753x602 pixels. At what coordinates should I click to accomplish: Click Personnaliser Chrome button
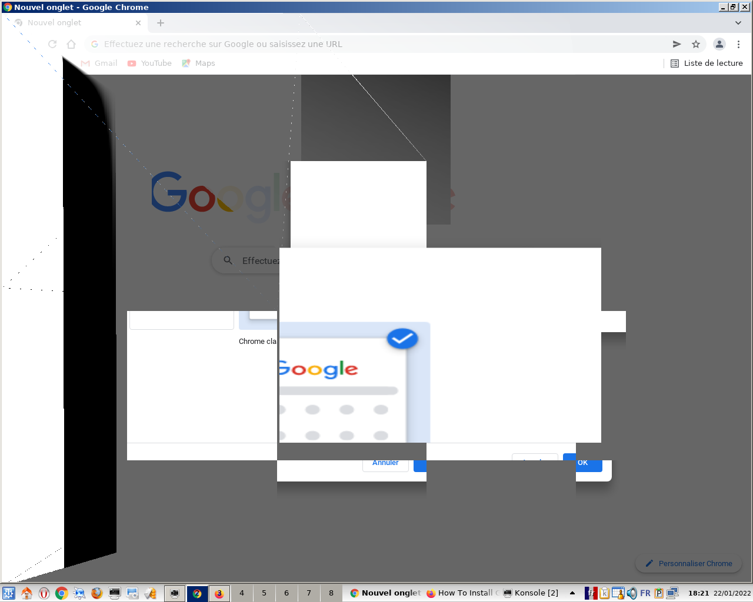pyautogui.click(x=688, y=563)
